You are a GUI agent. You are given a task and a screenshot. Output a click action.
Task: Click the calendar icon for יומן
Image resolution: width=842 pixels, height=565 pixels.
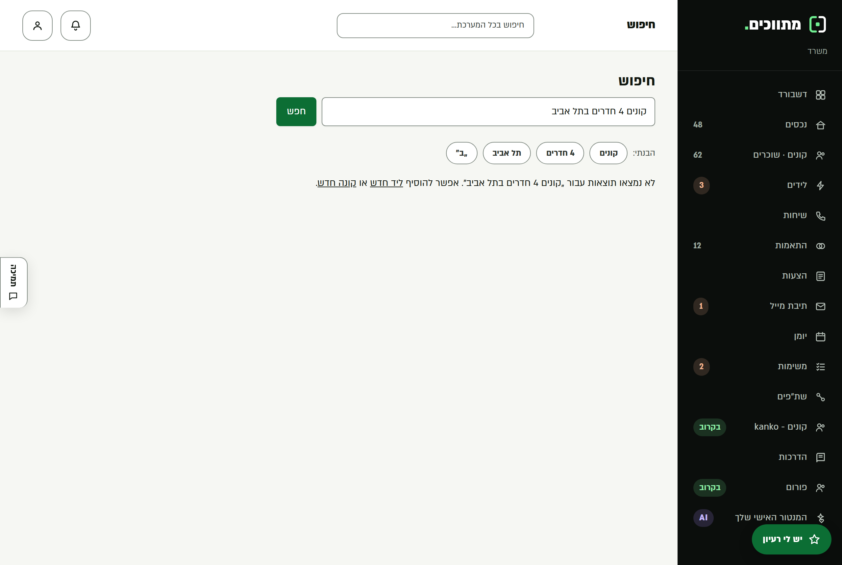(820, 337)
